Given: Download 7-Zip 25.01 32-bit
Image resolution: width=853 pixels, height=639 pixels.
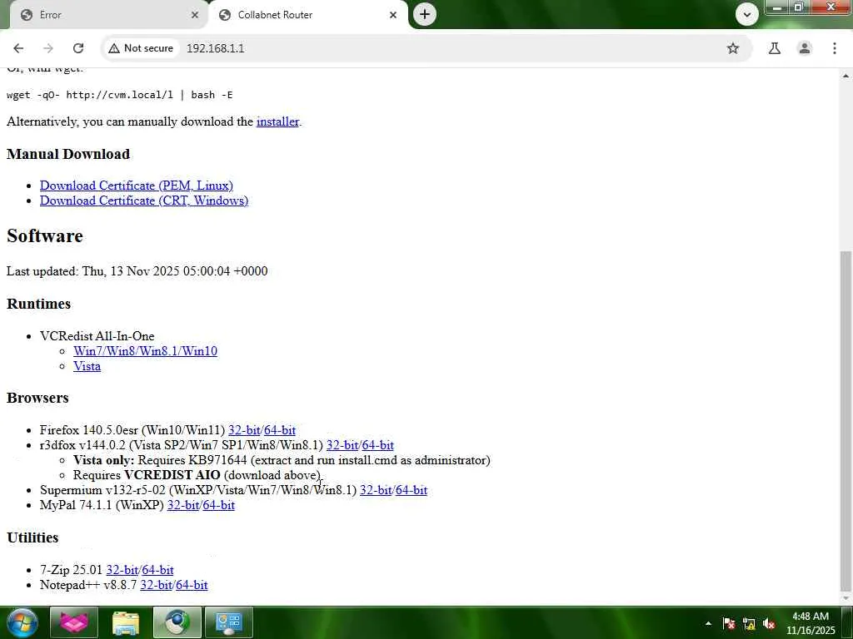Looking at the screenshot, I should coord(122,571).
